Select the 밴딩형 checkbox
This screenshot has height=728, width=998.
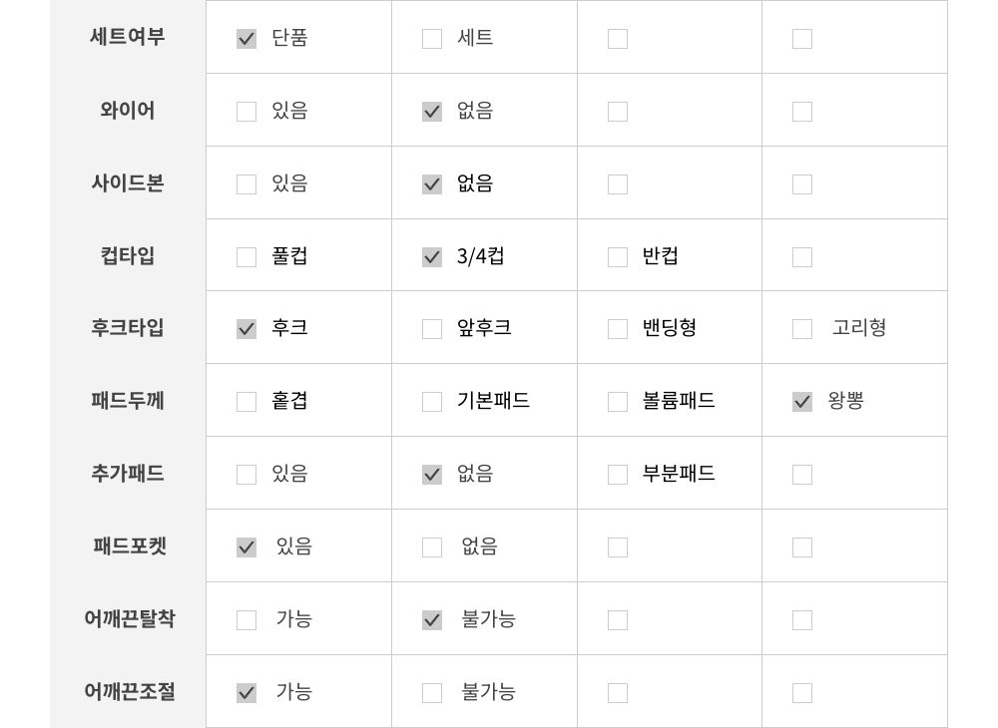[618, 329]
